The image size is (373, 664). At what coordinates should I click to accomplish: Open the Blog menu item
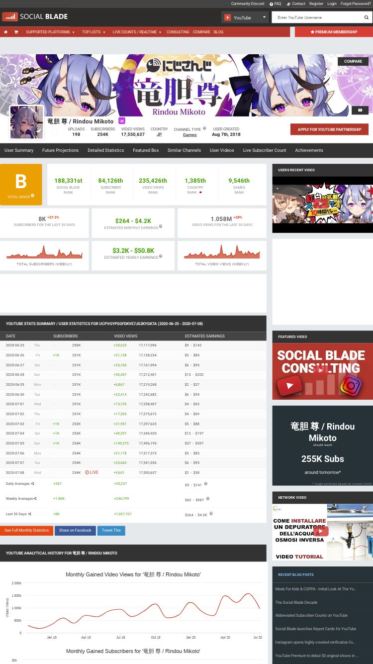[218, 32]
